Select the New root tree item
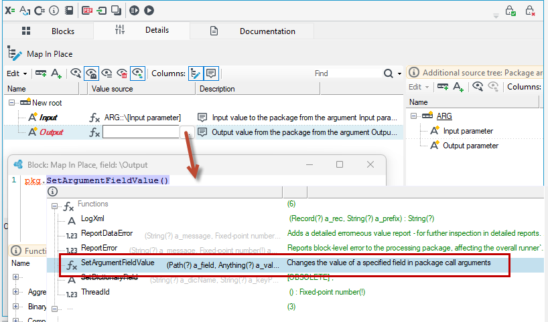This screenshot has height=322, width=548. tap(47, 103)
